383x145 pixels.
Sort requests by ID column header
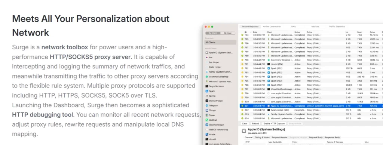[x=246, y=32]
